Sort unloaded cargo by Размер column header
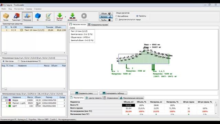 49,97
